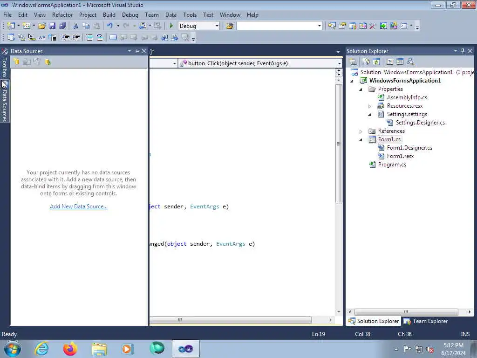Click the Copy icon in the toolbar
This screenshot has width=477, height=358.
click(x=86, y=26)
